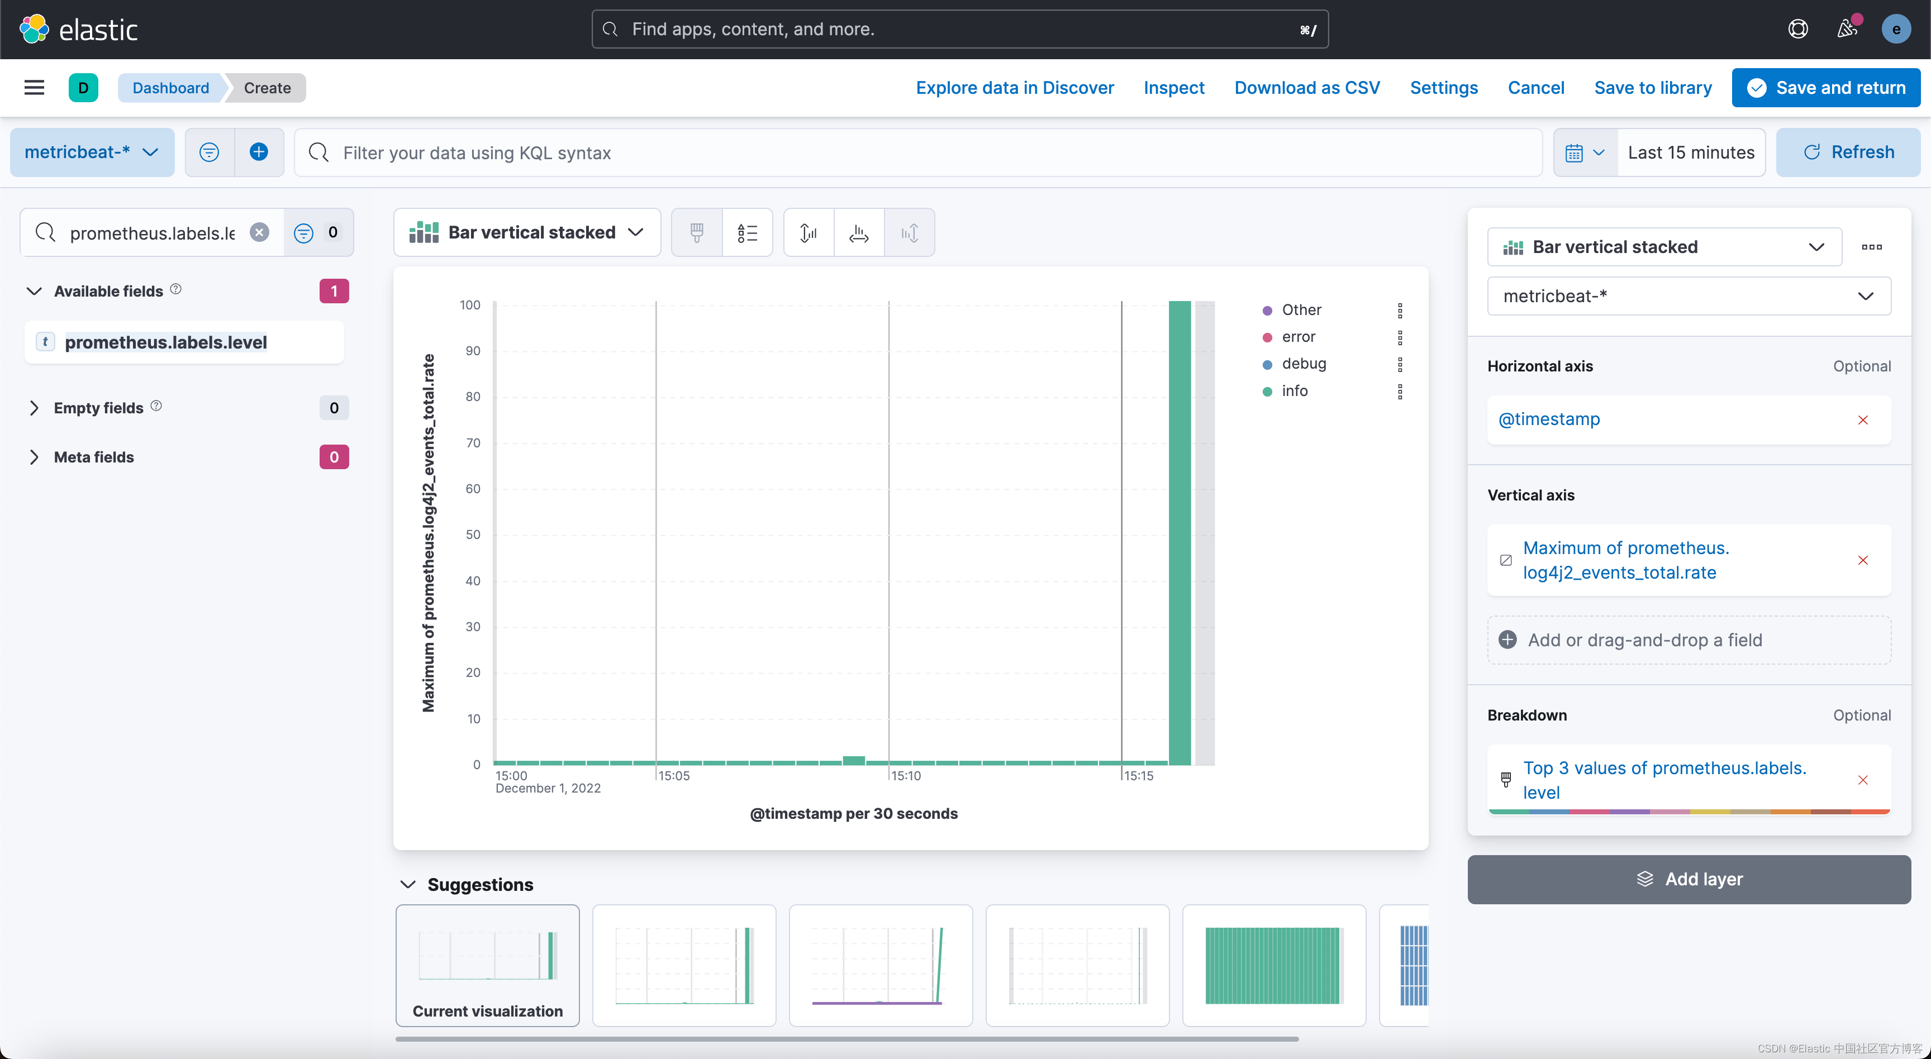Click the suggestions horizontal scrollbar
Image resolution: width=1931 pixels, height=1059 pixels.
(847, 1039)
